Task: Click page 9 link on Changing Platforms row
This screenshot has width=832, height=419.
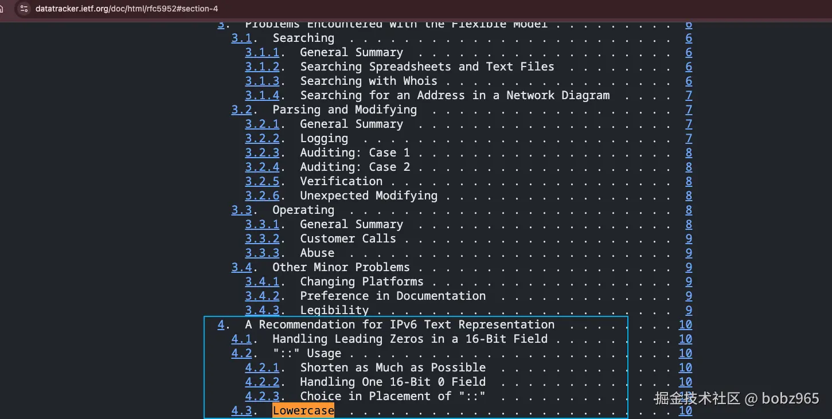Action: coord(689,282)
